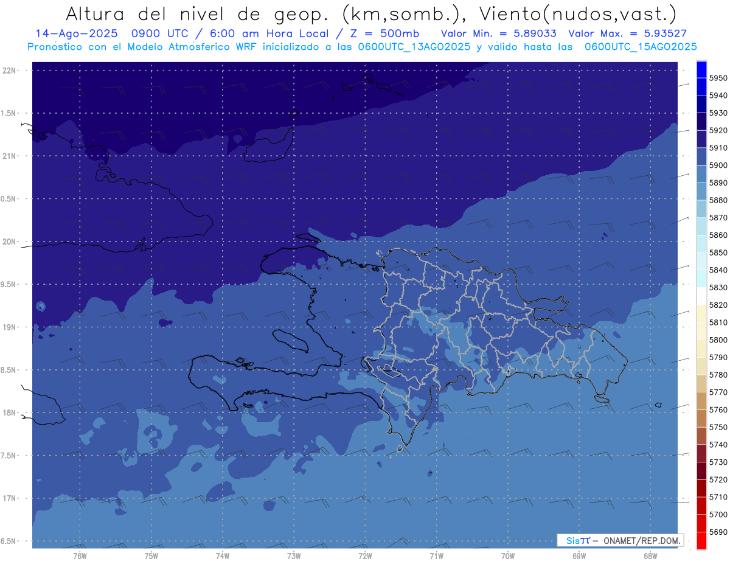Click the 19N latitude label
The width and height of the screenshot is (730, 564).
click(x=10, y=327)
